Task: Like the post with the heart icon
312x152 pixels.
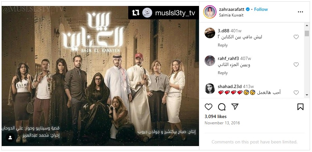Action: [209, 107]
